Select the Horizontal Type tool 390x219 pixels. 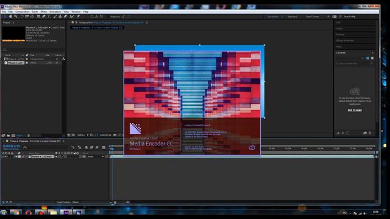pyautogui.click(x=49, y=16)
